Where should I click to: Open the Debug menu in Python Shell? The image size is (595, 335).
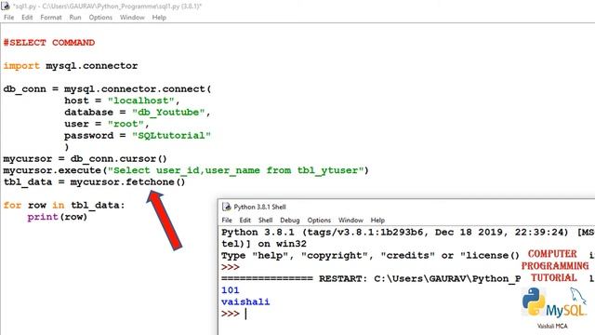click(x=289, y=221)
